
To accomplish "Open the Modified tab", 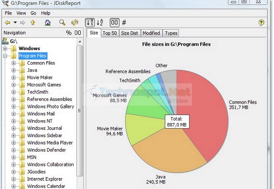I will click(151, 33).
